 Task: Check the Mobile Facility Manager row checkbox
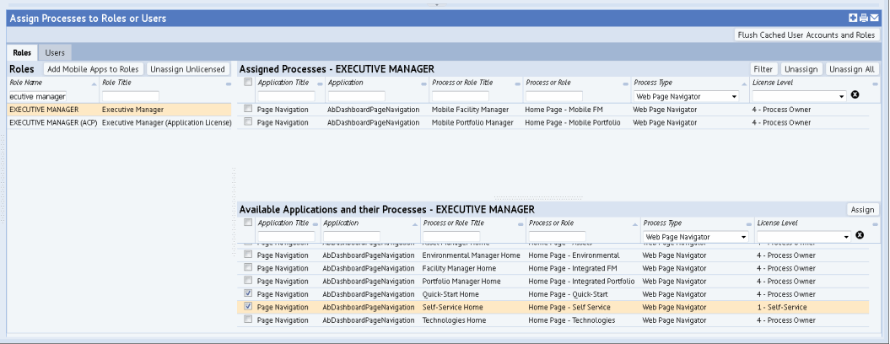coord(248,109)
